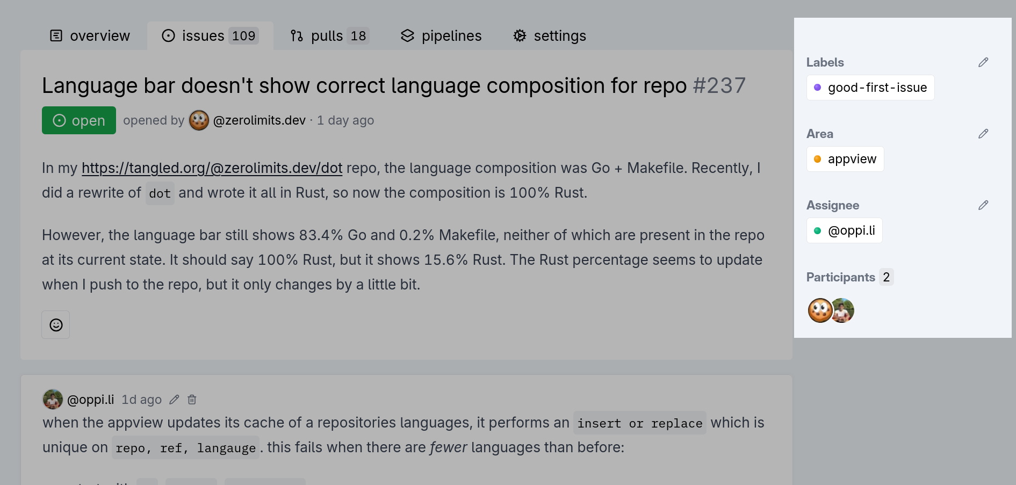Image resolution: width=1016 pixels, height=485 pixels.
Task: Click the Assignee edit pencil icon
Action: tap(983, 205)
